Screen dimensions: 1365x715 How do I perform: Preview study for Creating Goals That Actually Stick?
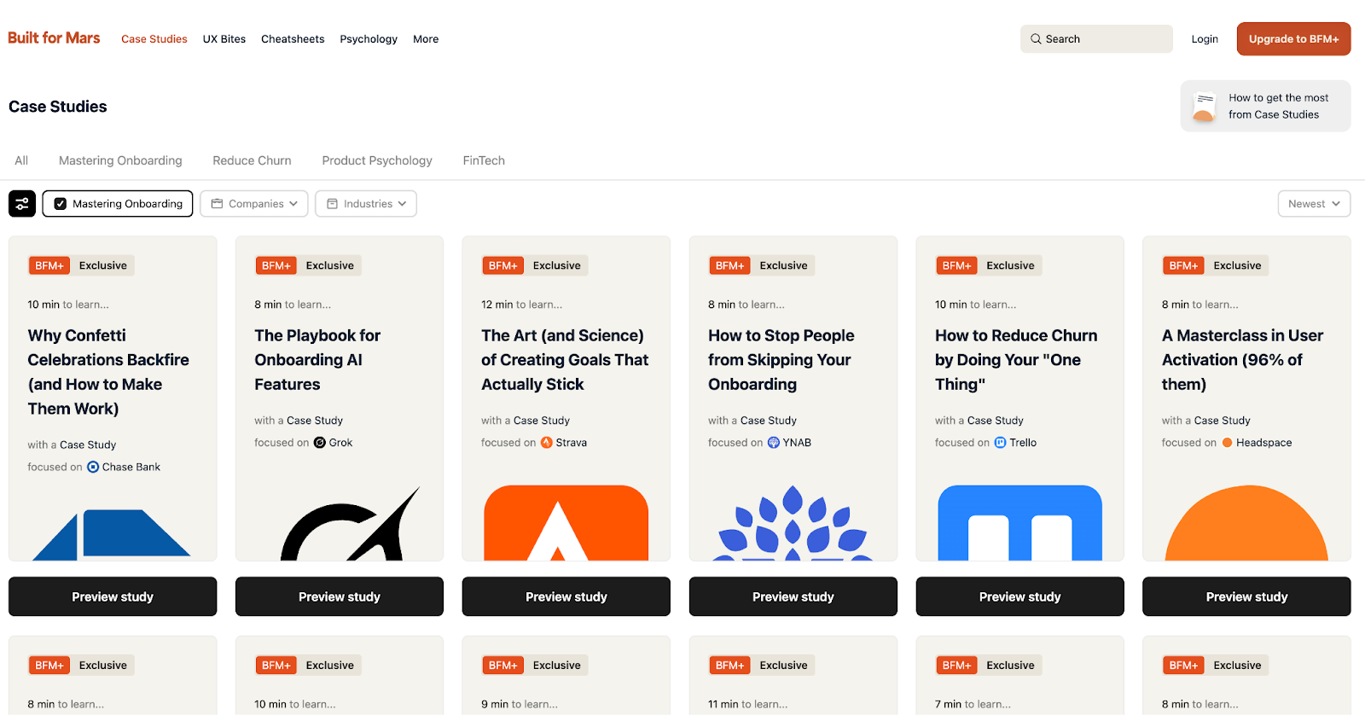(x=566, y=596)
